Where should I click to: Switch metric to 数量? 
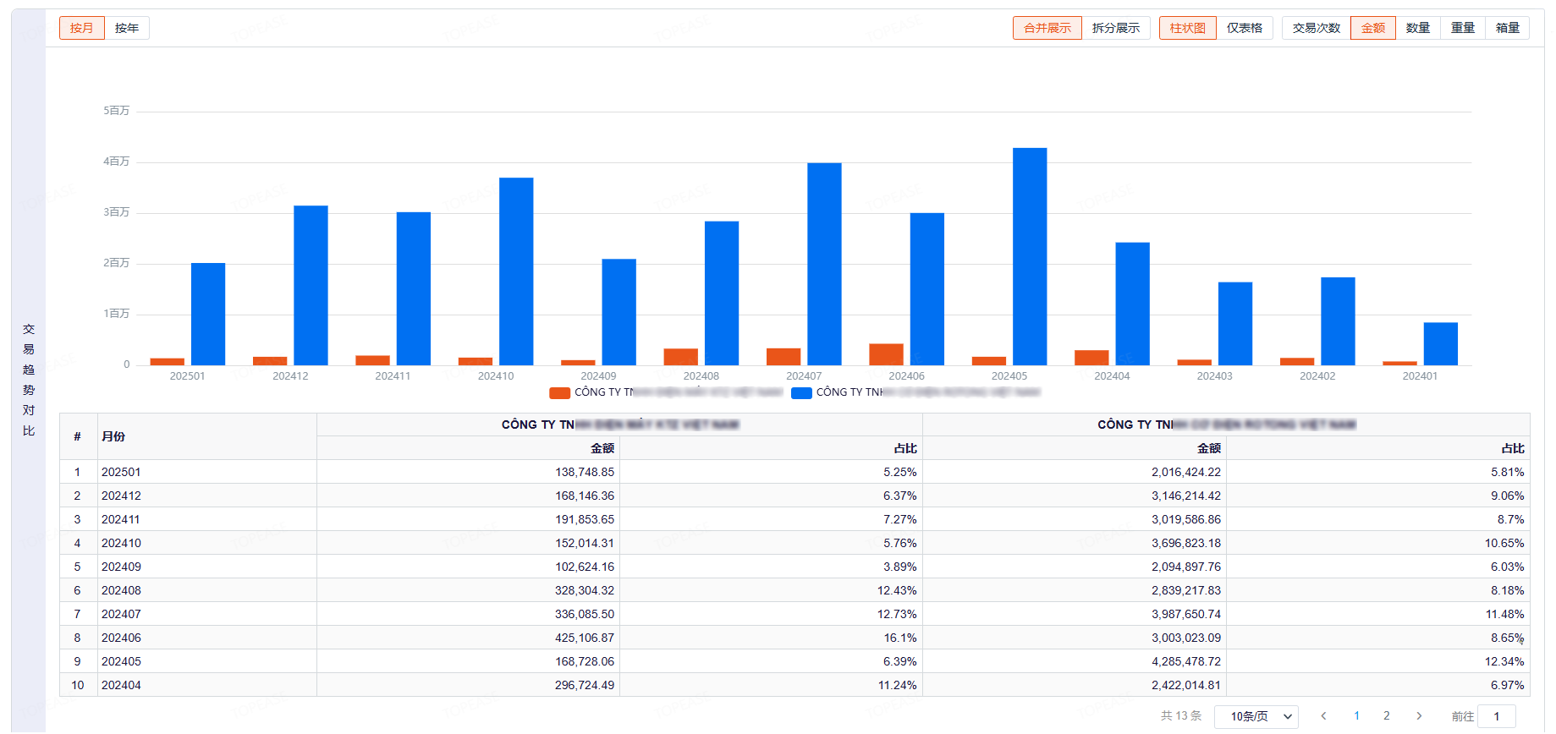[1417, 28]
